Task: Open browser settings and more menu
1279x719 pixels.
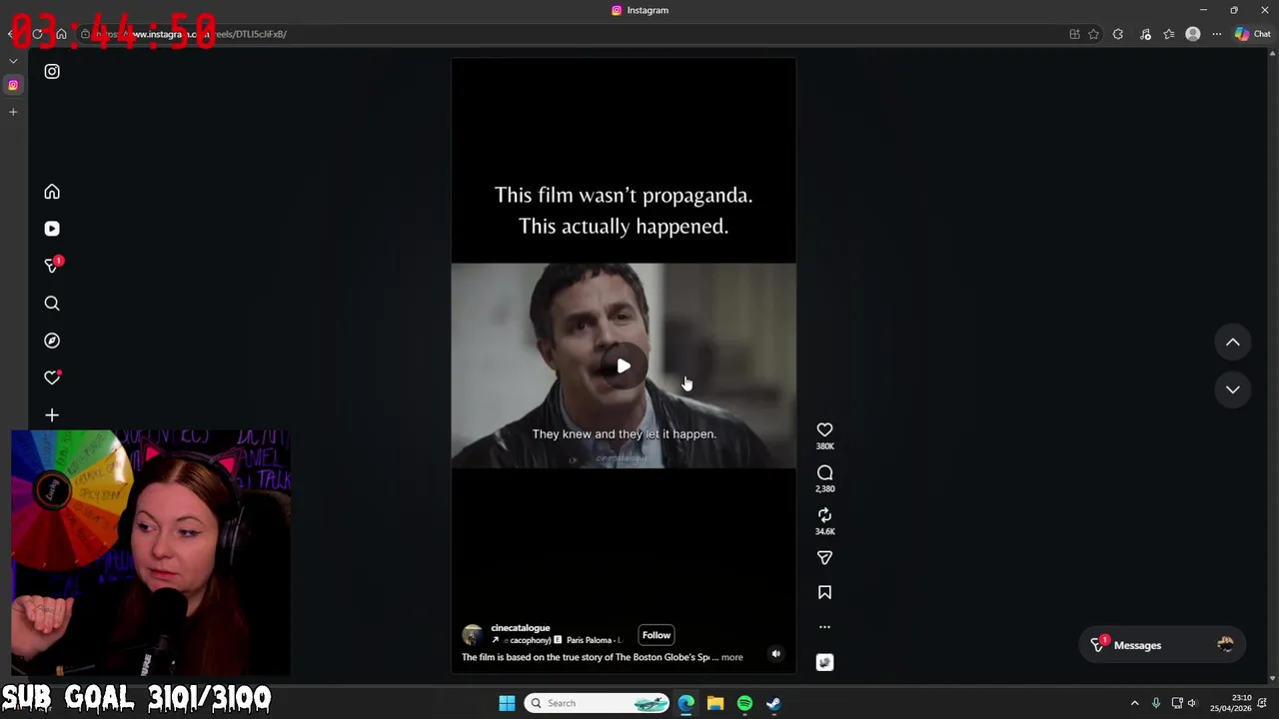Action: (x=1217, y=34)
